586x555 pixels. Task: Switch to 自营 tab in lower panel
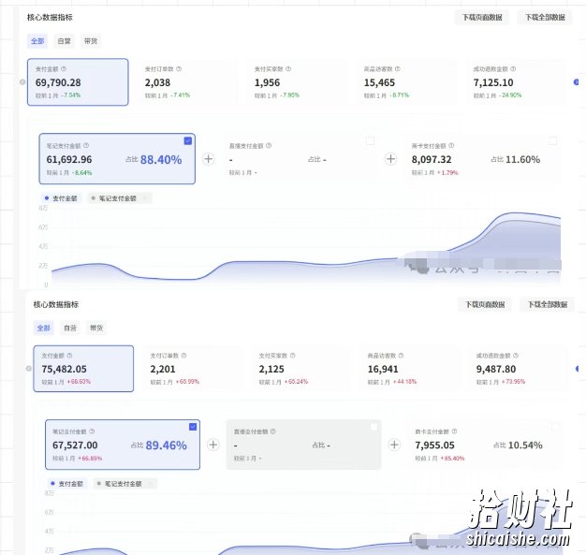70,329
